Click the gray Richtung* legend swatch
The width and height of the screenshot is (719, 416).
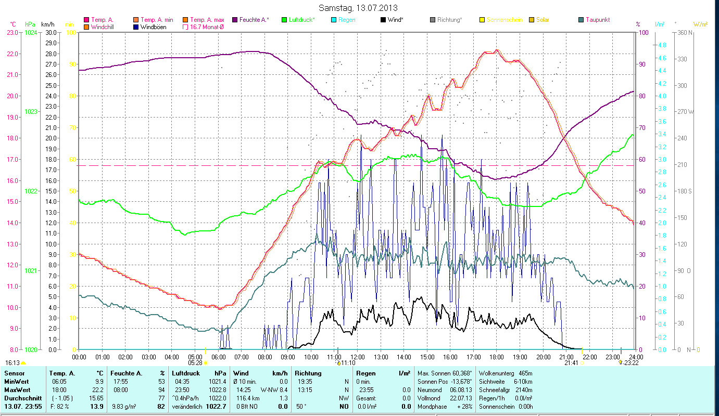(x=433, y=20)
